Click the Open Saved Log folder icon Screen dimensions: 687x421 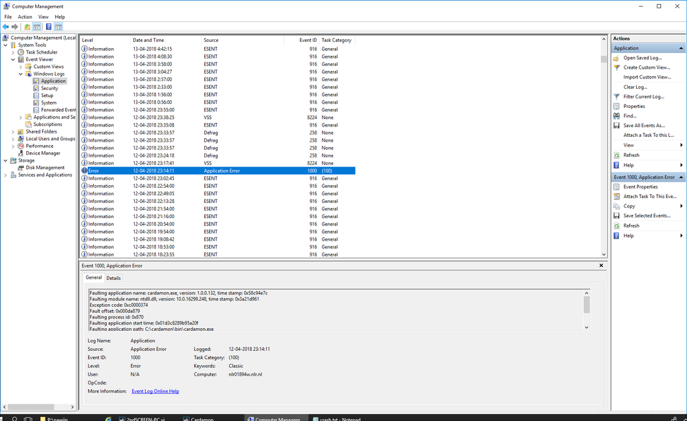tap(617, 58)
